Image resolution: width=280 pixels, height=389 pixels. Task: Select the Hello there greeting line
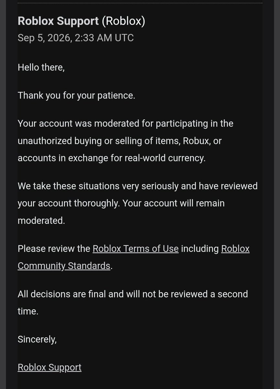(41, 67)
